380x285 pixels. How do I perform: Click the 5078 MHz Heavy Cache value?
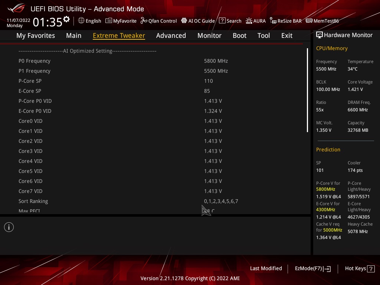point(358,232)
